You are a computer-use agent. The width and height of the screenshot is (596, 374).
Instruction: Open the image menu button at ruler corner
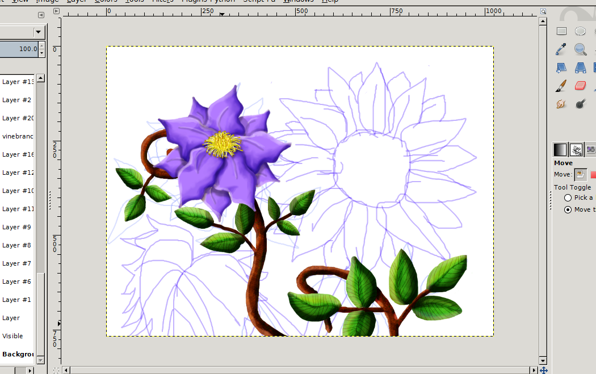pyautogui.click(x=56, y=11)
